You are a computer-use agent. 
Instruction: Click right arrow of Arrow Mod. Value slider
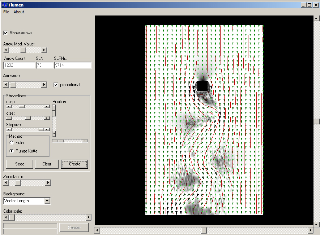(44, 50)
